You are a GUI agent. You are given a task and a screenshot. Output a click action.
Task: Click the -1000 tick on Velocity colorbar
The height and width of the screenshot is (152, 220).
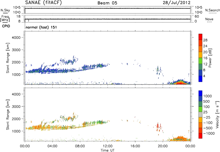coord(209,133)
